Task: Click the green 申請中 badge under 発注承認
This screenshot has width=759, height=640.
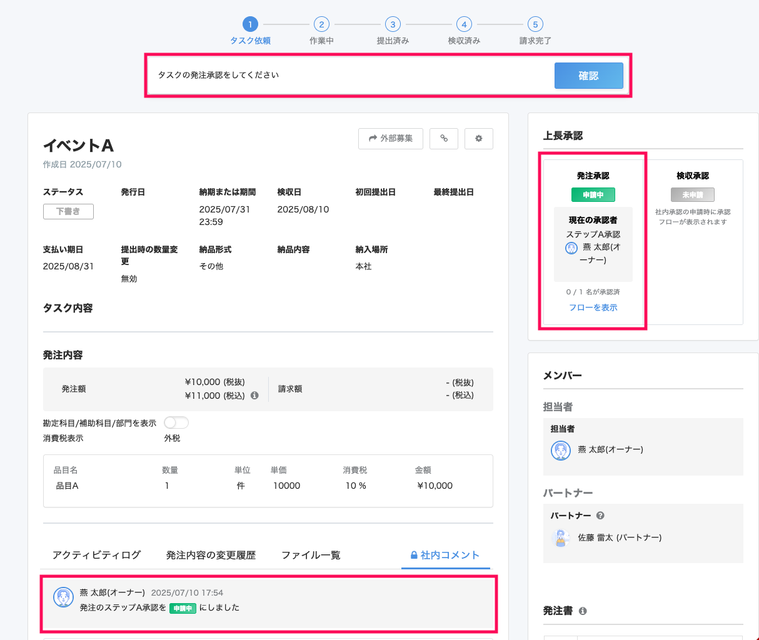Action: click(x=593, y=195)
